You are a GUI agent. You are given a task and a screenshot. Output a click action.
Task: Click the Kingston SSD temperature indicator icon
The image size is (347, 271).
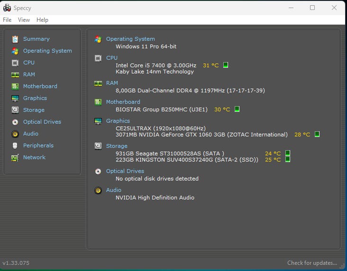287,159
